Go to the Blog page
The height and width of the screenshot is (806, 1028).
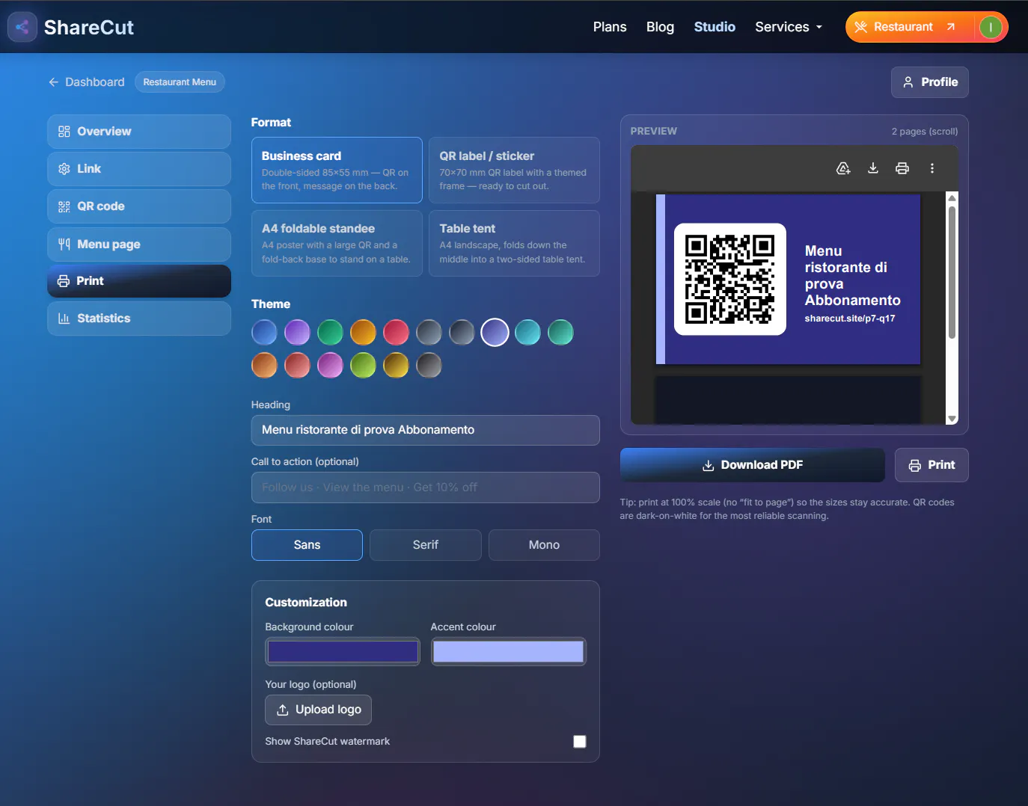click(660, 27)
